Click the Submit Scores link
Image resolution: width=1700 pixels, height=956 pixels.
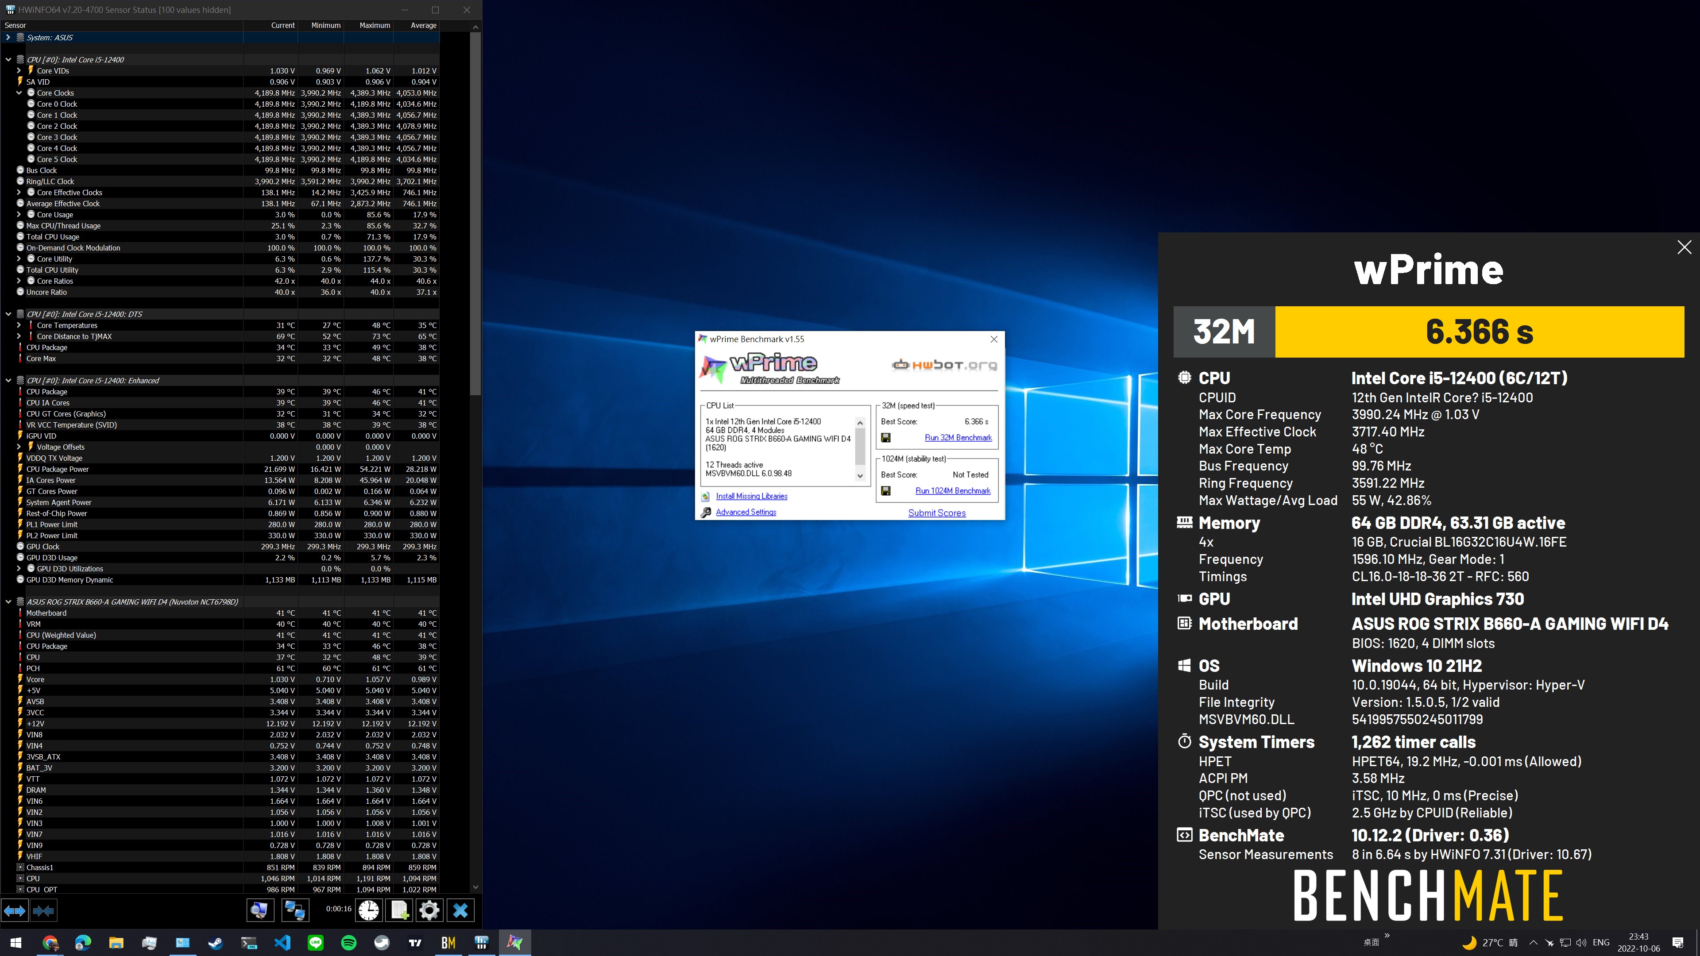(x=936, y=513)
